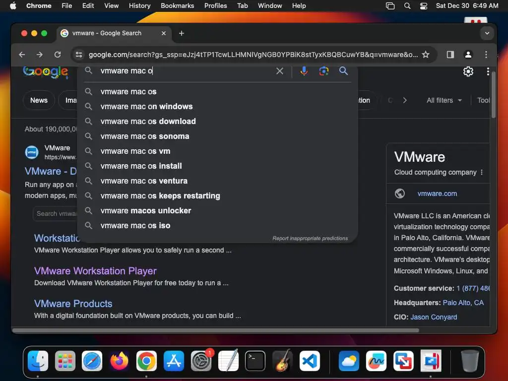Reload the page with the refresh icon
The width and height of the screenshot is (508, 381).
(x=58, y=55)
